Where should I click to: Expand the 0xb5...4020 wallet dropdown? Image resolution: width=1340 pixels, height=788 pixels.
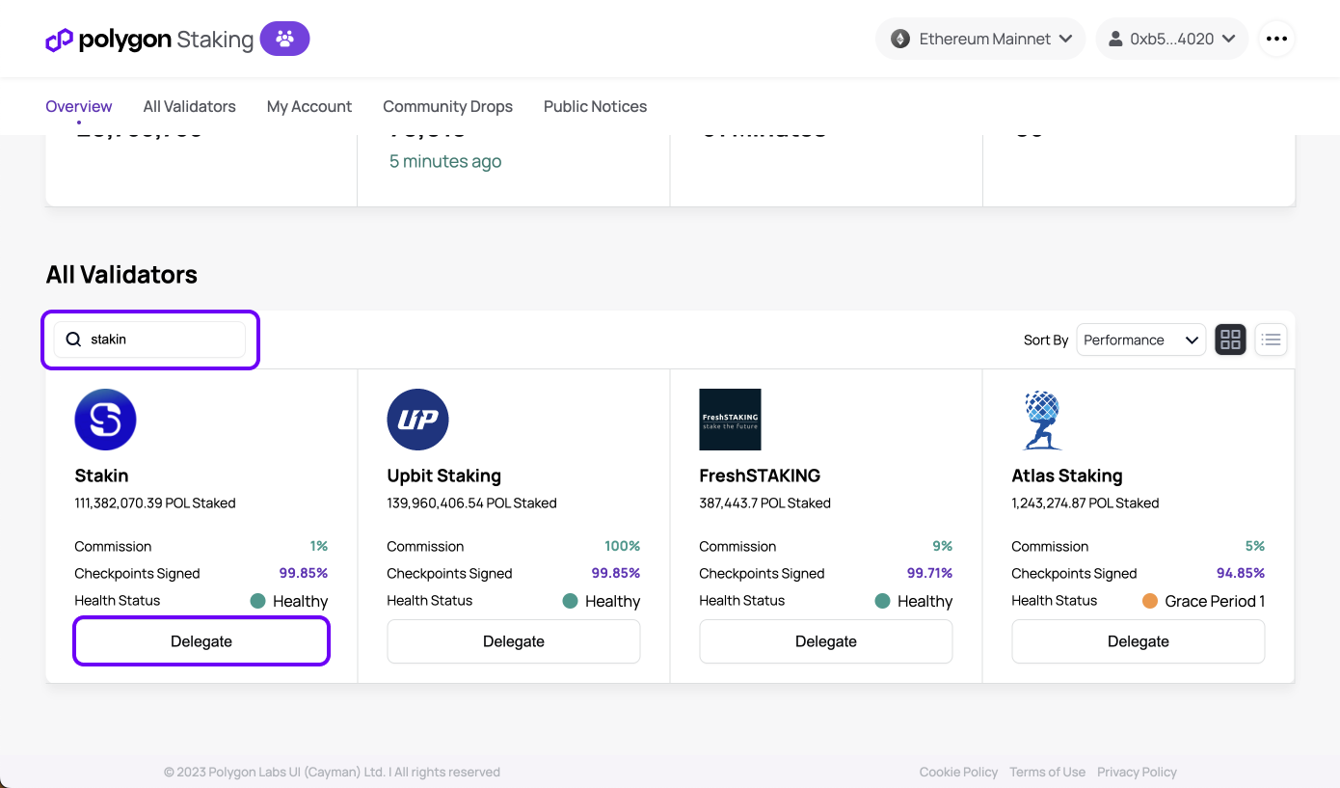1172,39
